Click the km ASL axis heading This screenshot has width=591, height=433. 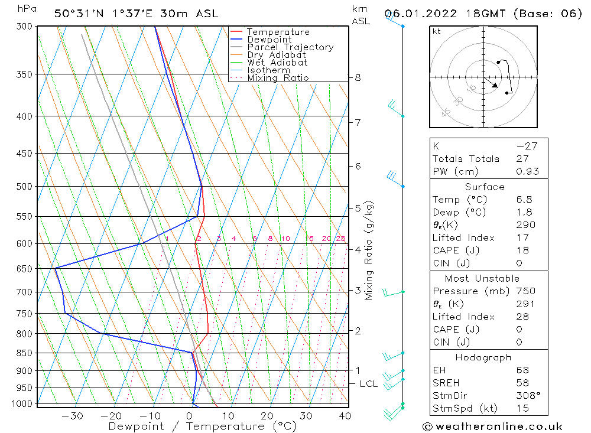[361, 15]
